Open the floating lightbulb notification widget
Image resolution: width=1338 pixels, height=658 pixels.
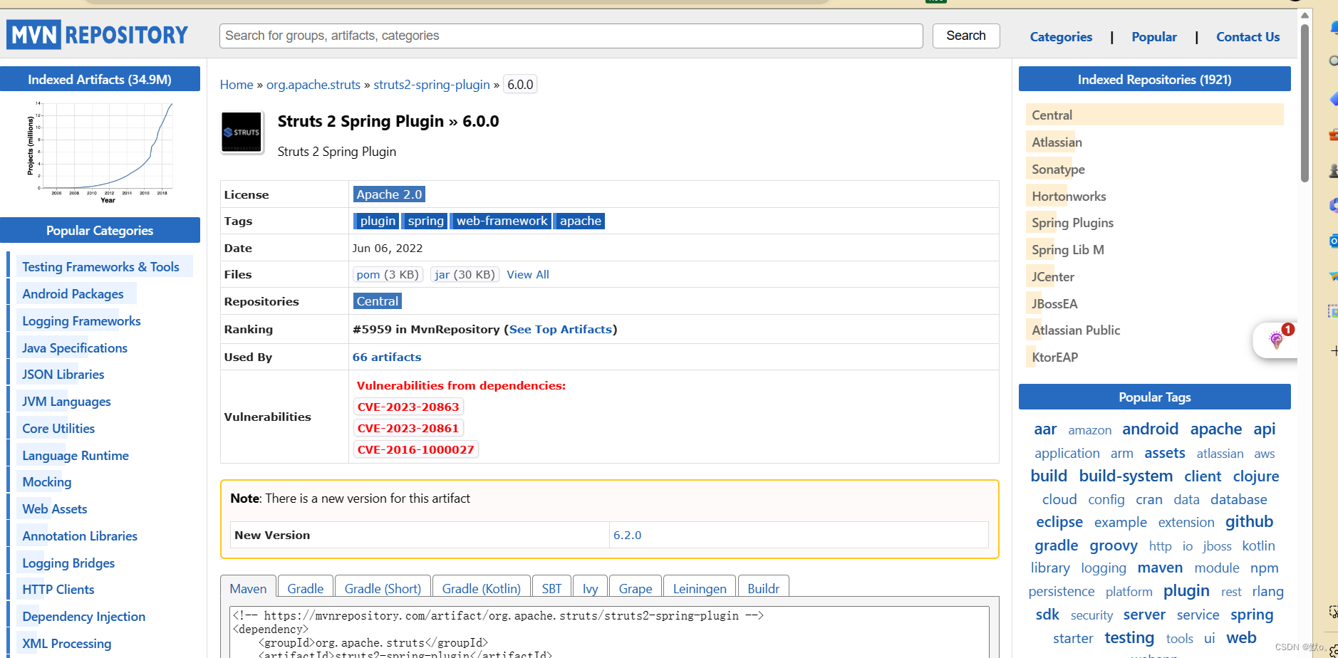[x=1276, y=340]
